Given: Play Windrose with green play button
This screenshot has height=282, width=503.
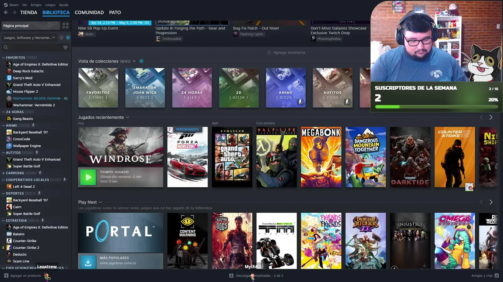Looking at the screenshot, I should [88, 177].
